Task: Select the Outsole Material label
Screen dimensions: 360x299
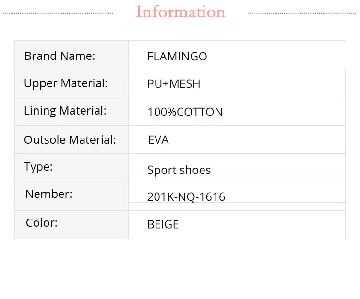Action: point(70,140)
